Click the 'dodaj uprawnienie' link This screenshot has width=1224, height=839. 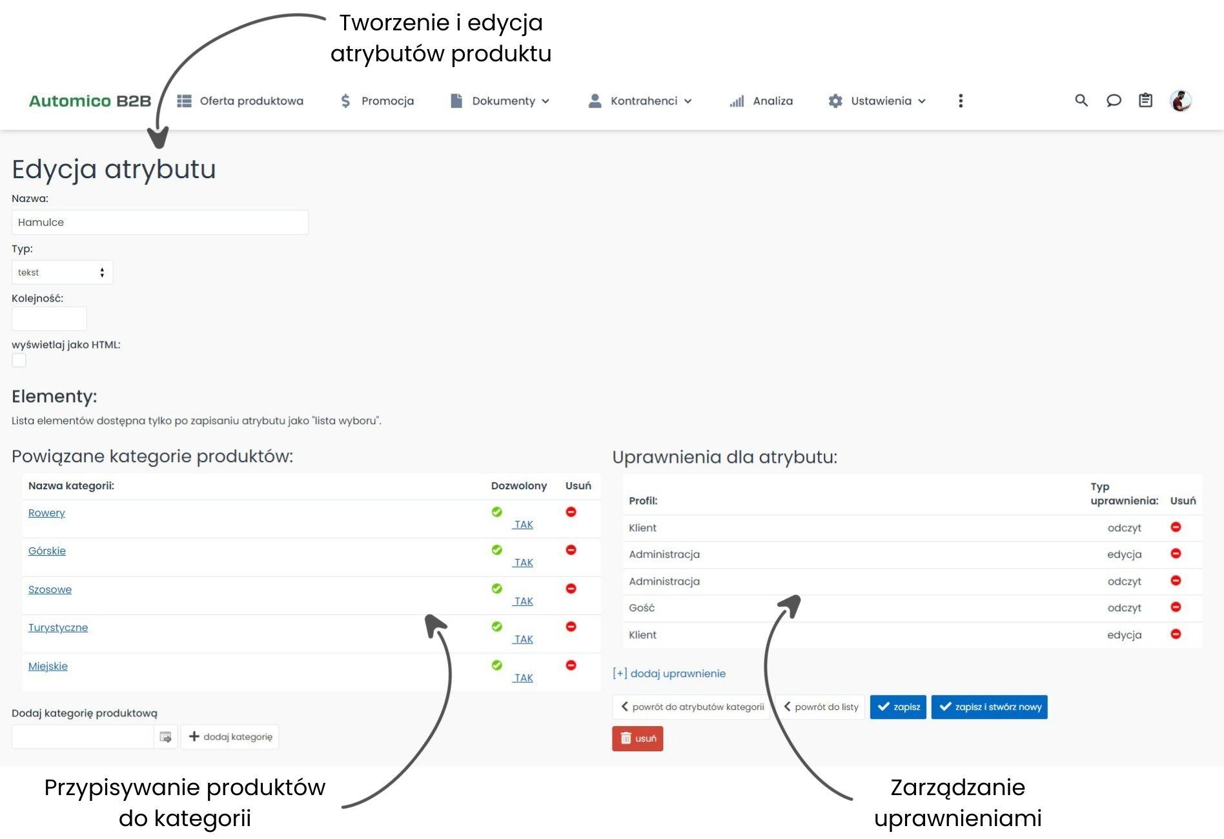tap(669, 673)
